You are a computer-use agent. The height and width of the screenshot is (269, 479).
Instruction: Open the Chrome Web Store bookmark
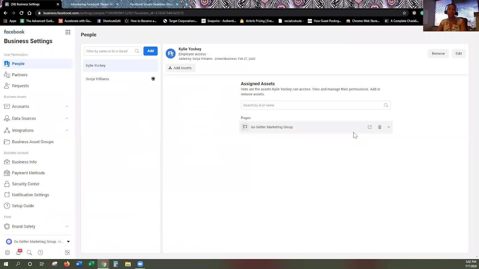(363, 21)
